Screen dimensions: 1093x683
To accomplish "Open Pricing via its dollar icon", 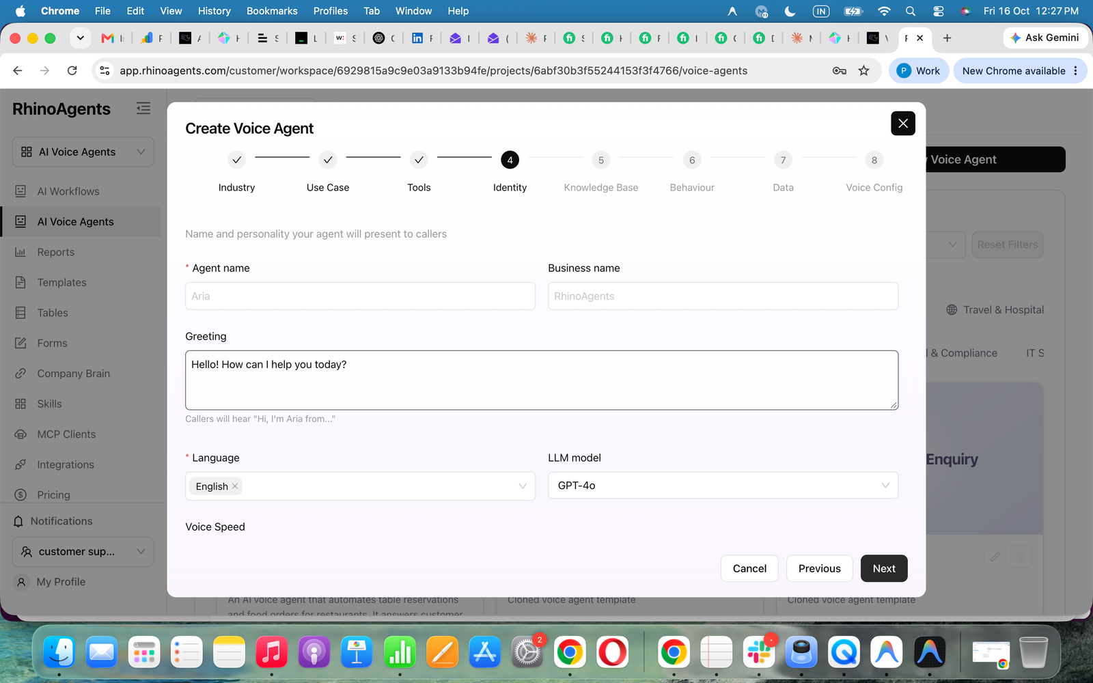I will point(20,494).
